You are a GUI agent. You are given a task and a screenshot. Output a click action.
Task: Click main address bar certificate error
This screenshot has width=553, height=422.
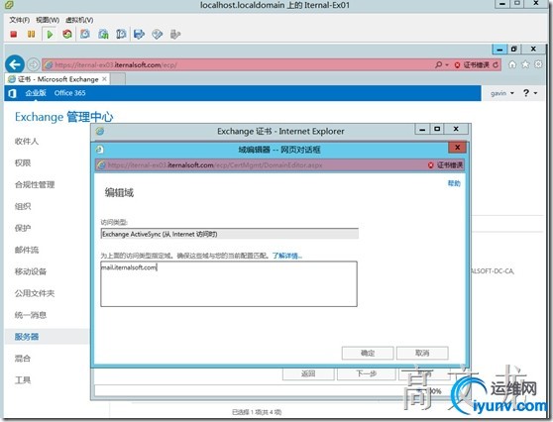pyautogui.click(x=472, y=64)
